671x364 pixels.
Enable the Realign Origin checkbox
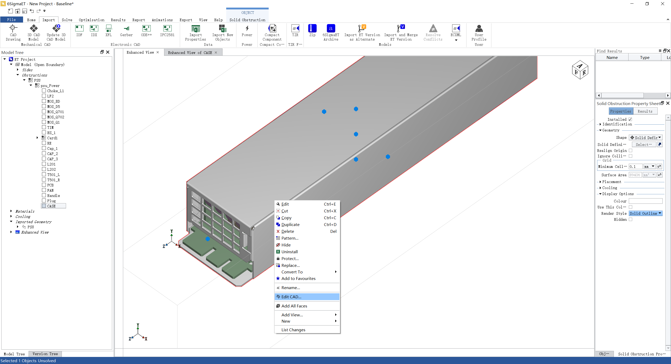(x=631, y=151)
